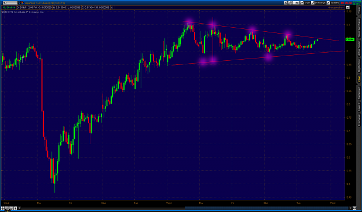
Task: Select the upper descending trendline drawing
Action: (261, 31)
